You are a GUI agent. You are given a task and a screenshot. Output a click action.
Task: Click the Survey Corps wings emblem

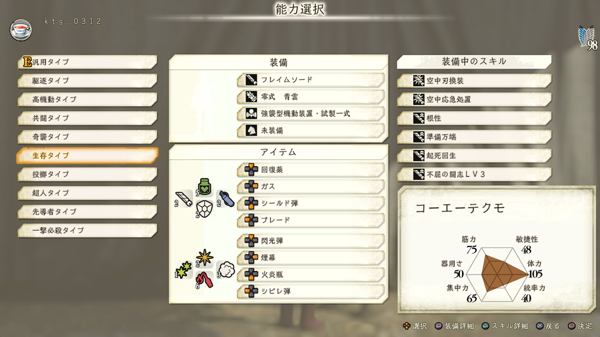tap(587, 37)
